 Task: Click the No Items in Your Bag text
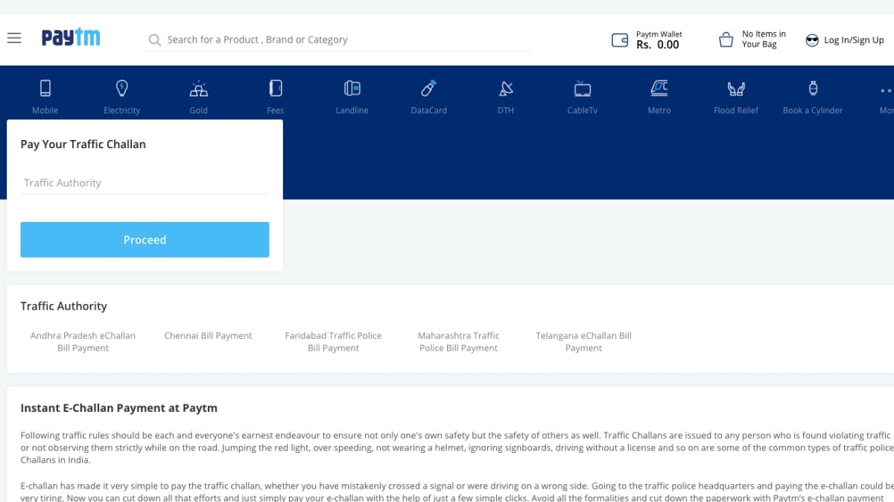(764, 39)
